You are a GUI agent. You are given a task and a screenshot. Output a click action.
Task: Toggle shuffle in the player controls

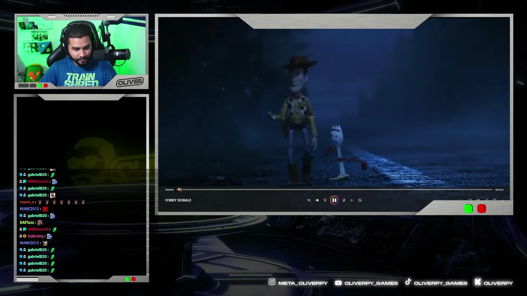click(309, 200)
